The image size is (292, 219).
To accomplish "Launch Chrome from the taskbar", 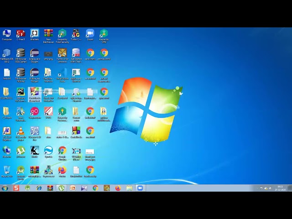I will [95, 188].
